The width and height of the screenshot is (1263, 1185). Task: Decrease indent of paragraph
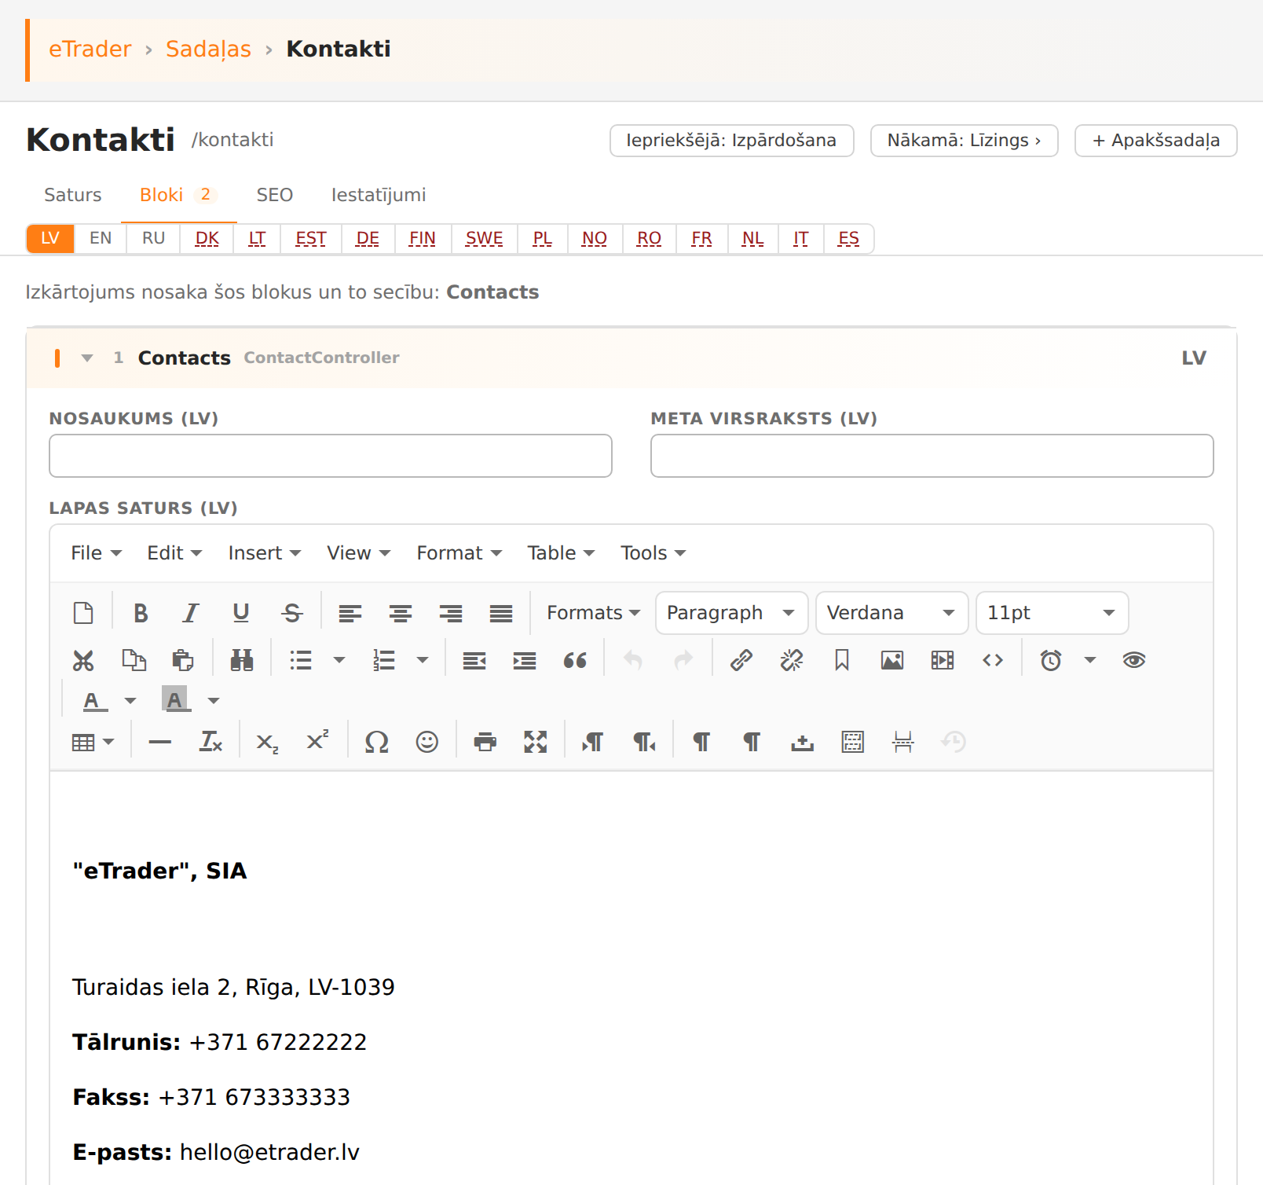click(x=474, y=660)
